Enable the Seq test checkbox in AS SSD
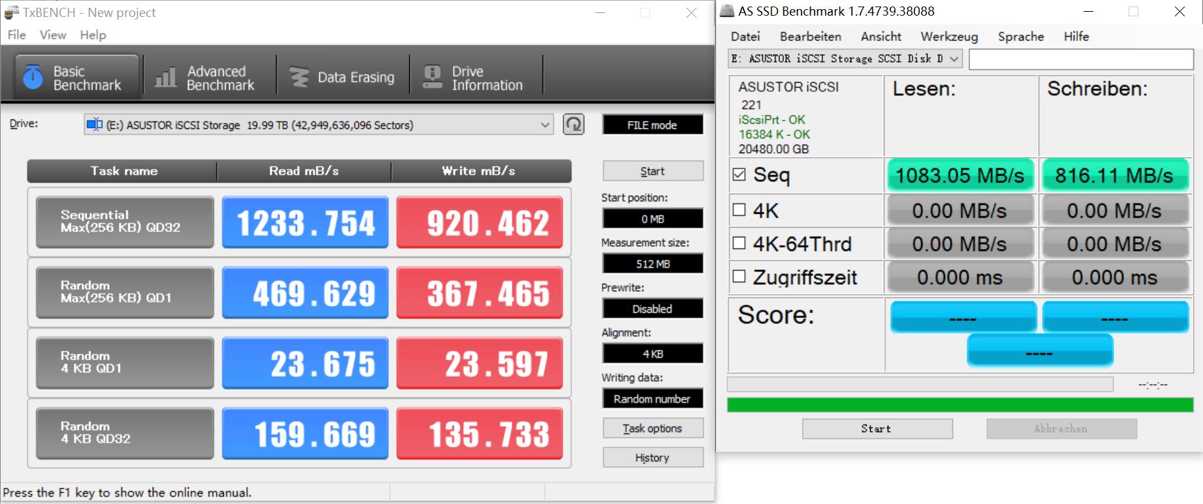This screenshot has width=1203, height=504. coord(739,175)
